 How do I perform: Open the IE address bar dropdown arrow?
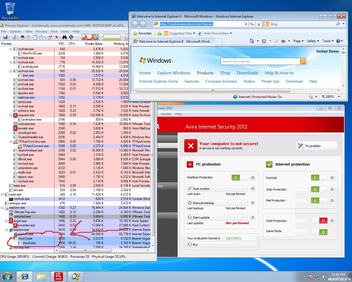(246, 24)
